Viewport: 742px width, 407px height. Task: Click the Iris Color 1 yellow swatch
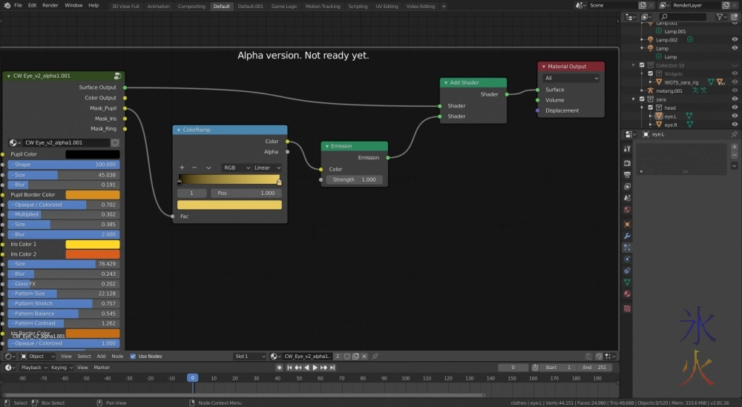pos(93,244)
